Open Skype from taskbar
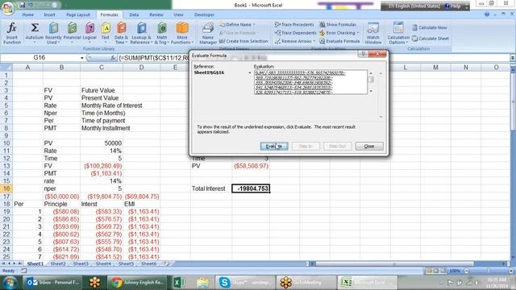The height and width of the screenshot is (290, 516). click(x=245, y=283)
